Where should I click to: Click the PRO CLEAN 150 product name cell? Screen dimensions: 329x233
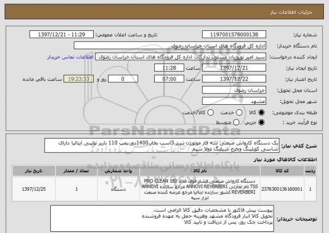[x=200, y=189]
